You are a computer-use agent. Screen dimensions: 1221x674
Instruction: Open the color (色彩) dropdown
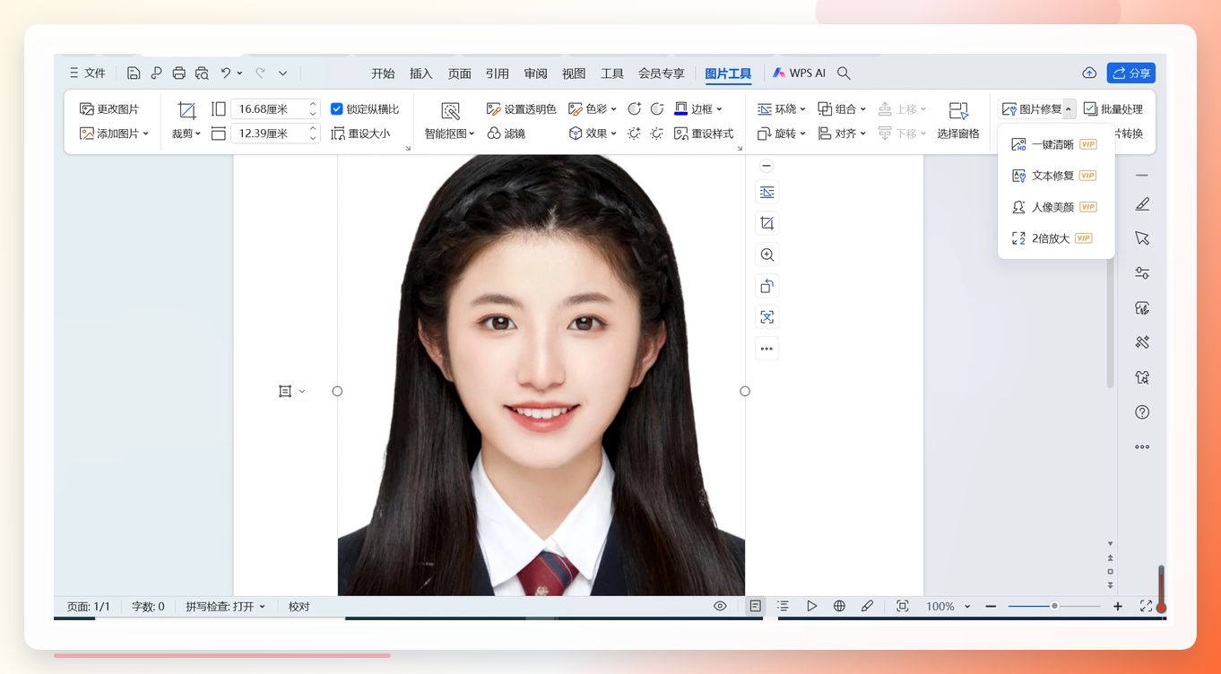[x=593, y=109]
